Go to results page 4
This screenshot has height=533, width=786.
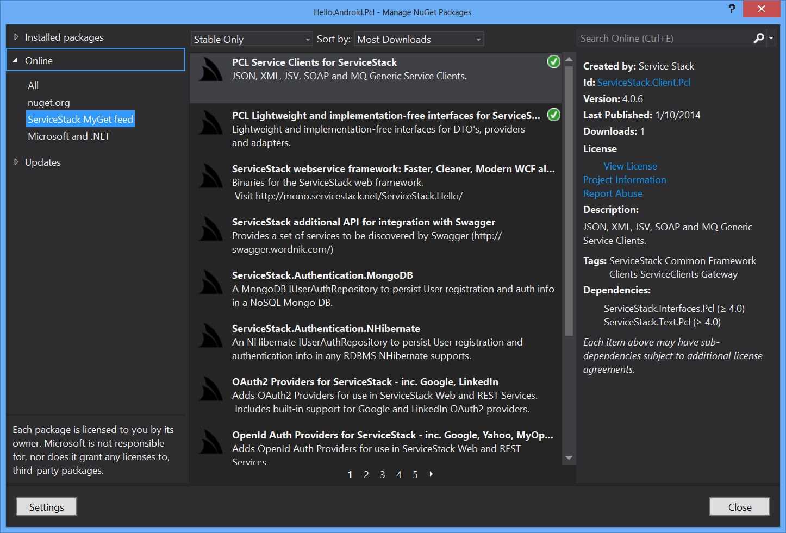[399, 475]
